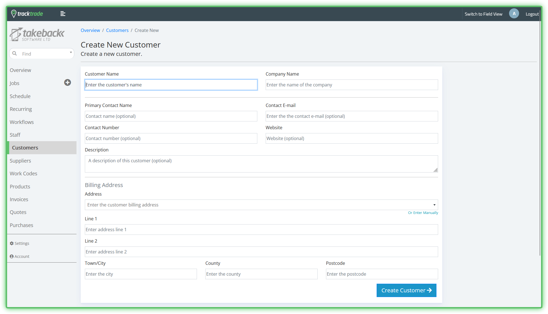The height and width of the screenshot is (314, 548).
Task: Click the Description text area
Action: [x=261, y=164]
